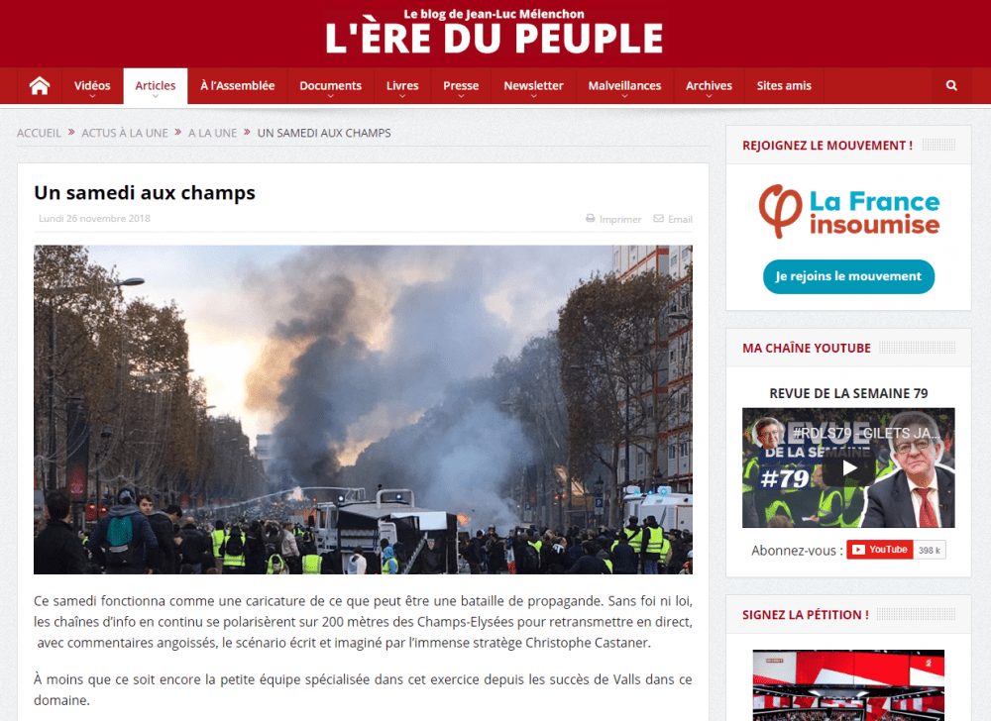Select the Articles tab

pos(156,86)
